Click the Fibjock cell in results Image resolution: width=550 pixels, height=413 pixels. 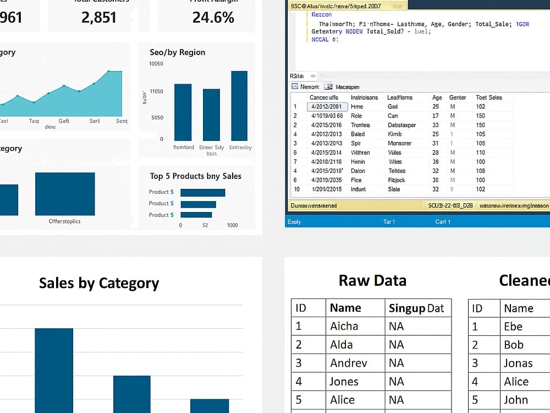click(x=397, y=180)
